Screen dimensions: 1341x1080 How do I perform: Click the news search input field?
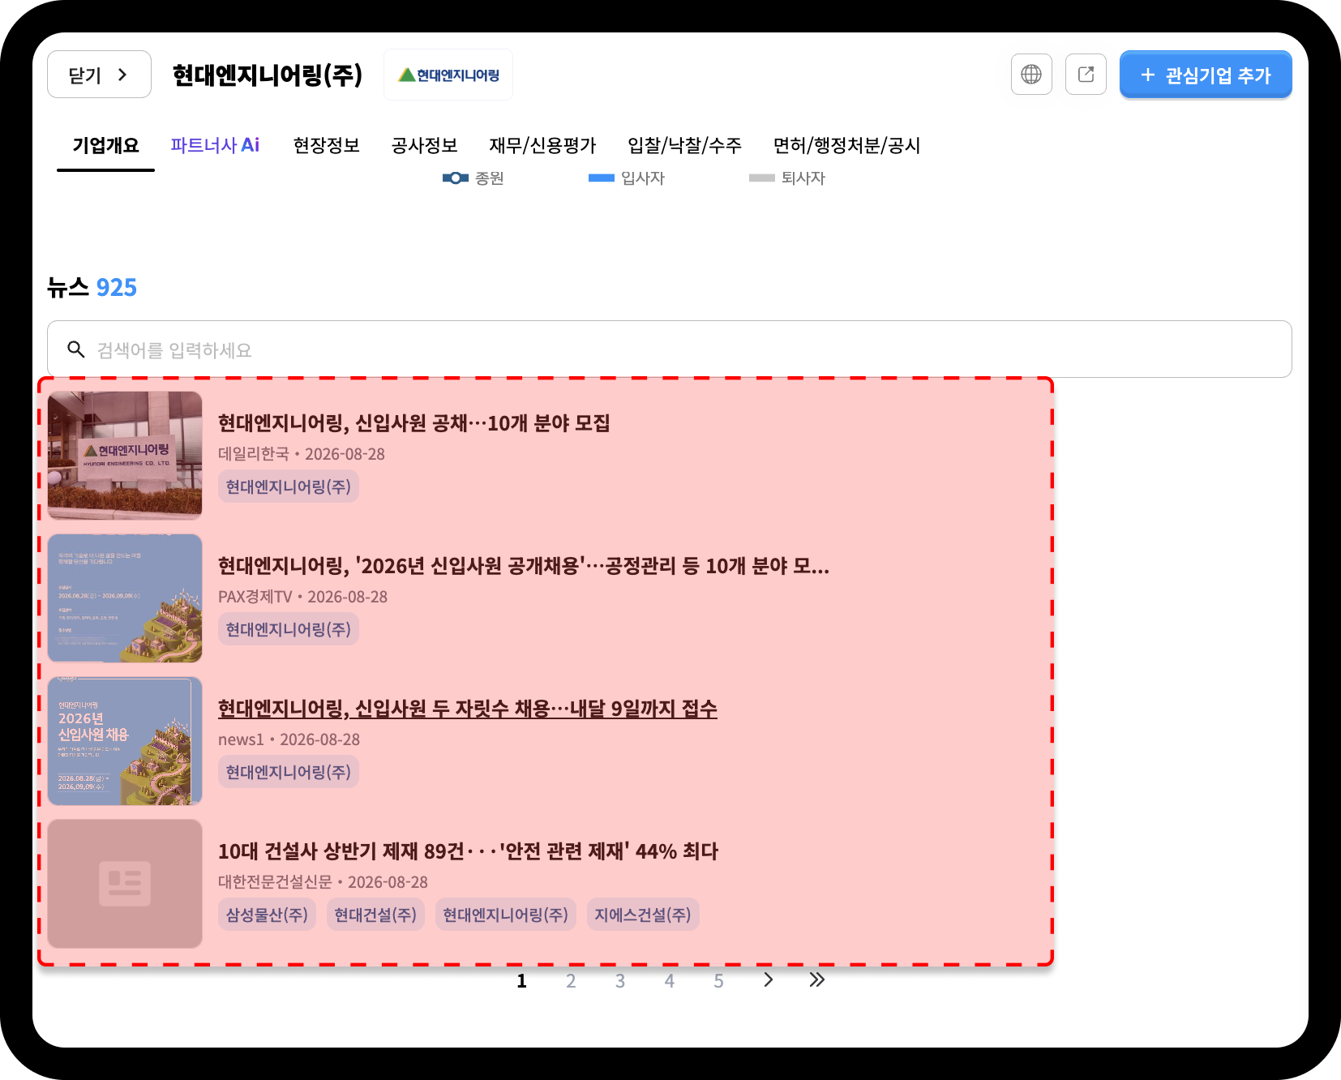click(x=670, y=349)
